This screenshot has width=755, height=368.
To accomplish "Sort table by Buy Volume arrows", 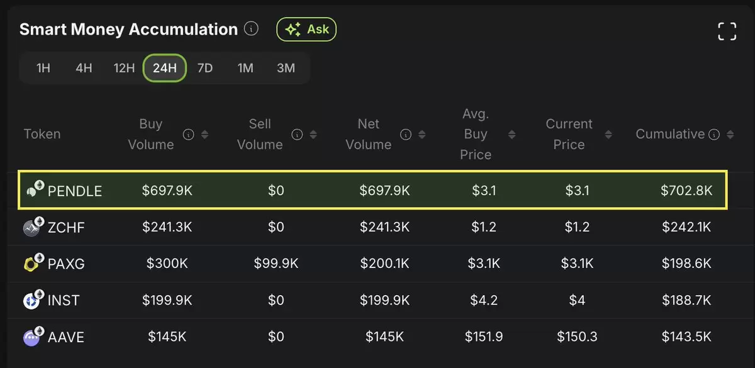I will [x=204, y=135].
